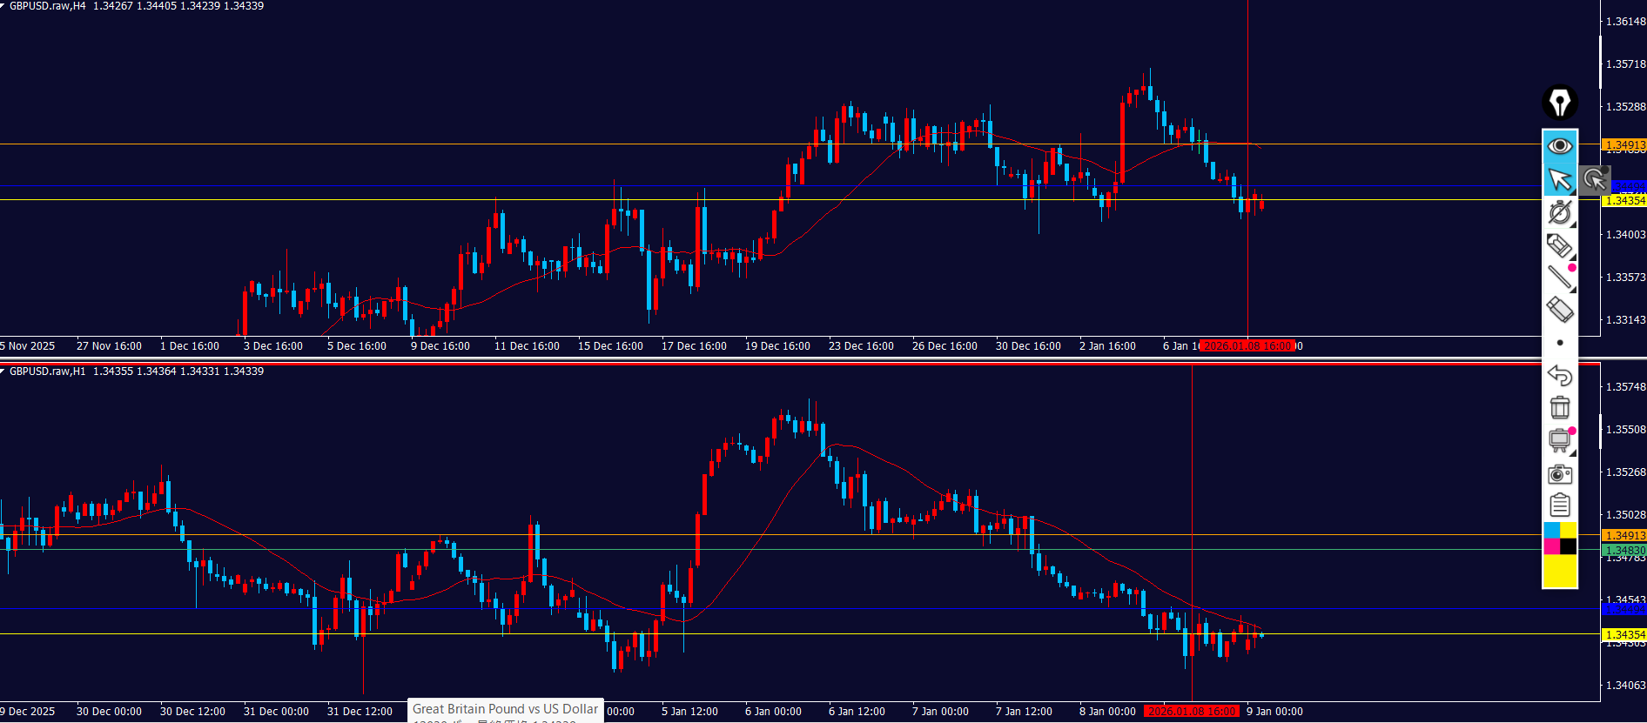Image resolution: width=1647 pixels, height=723 pixels.
Task: Pick the cyan color swatch
Action: [x=1551, y=531]
